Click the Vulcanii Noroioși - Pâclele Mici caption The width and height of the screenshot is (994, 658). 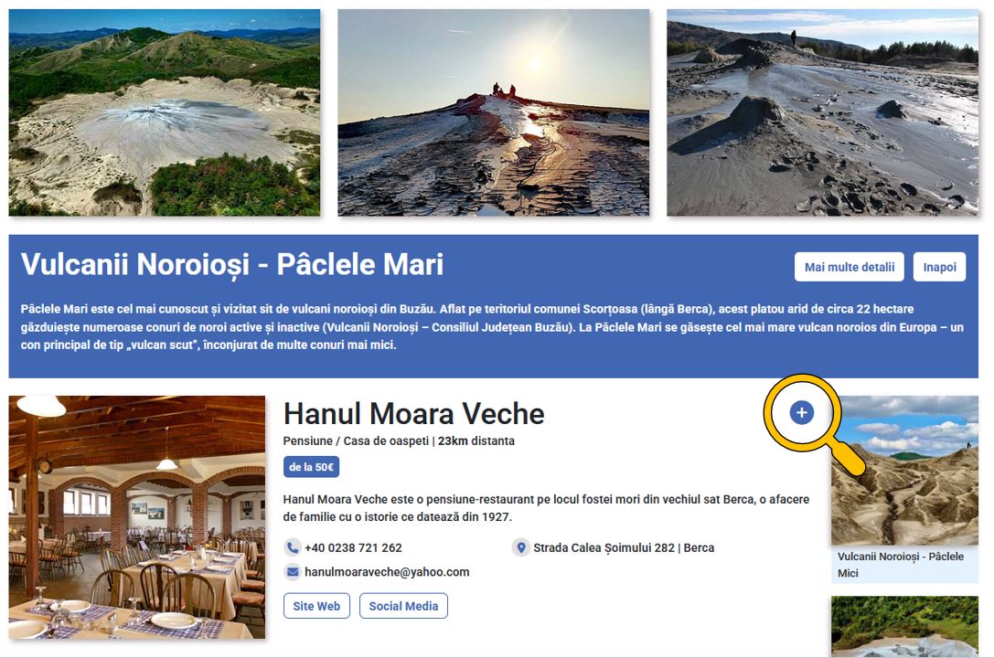[x=900, y=565]
